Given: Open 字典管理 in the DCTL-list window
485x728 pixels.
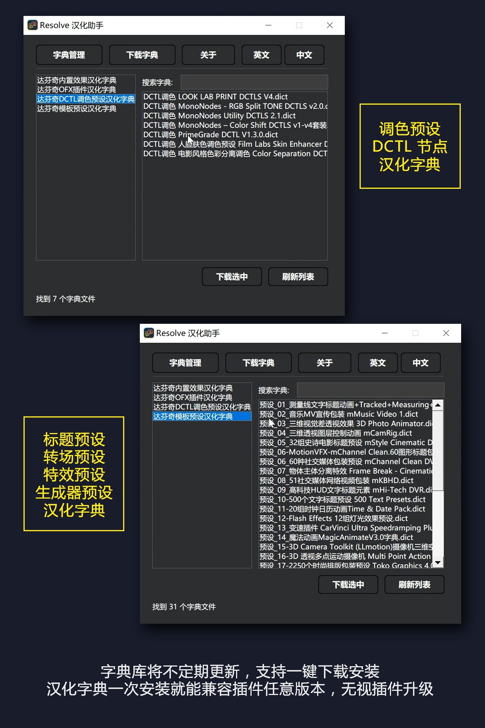Looking at the screenshot, I should [69, 55].
